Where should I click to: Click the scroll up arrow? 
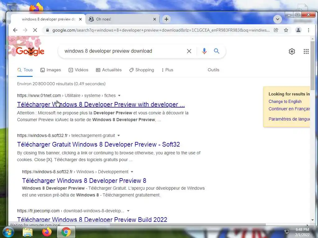pyautogui.click(x=312, y=38)
